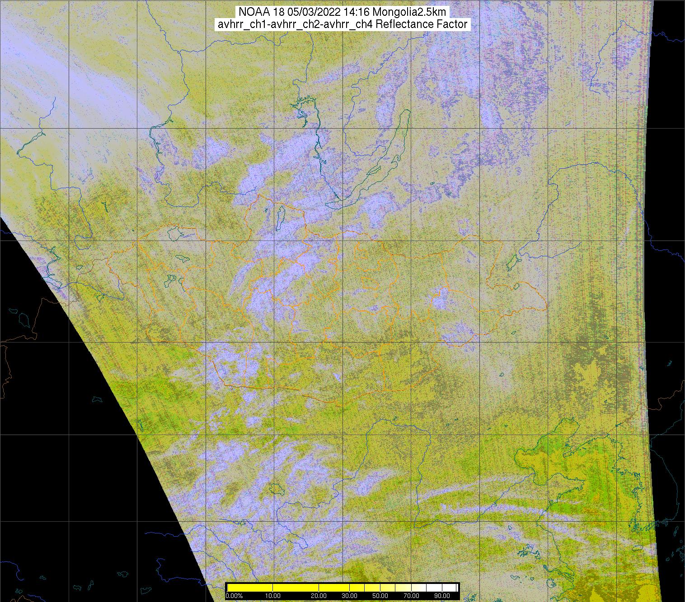Pick the white end of the colorbar
Screen dimensions: 685x602
pyautogui.click(x=450, y=588)
